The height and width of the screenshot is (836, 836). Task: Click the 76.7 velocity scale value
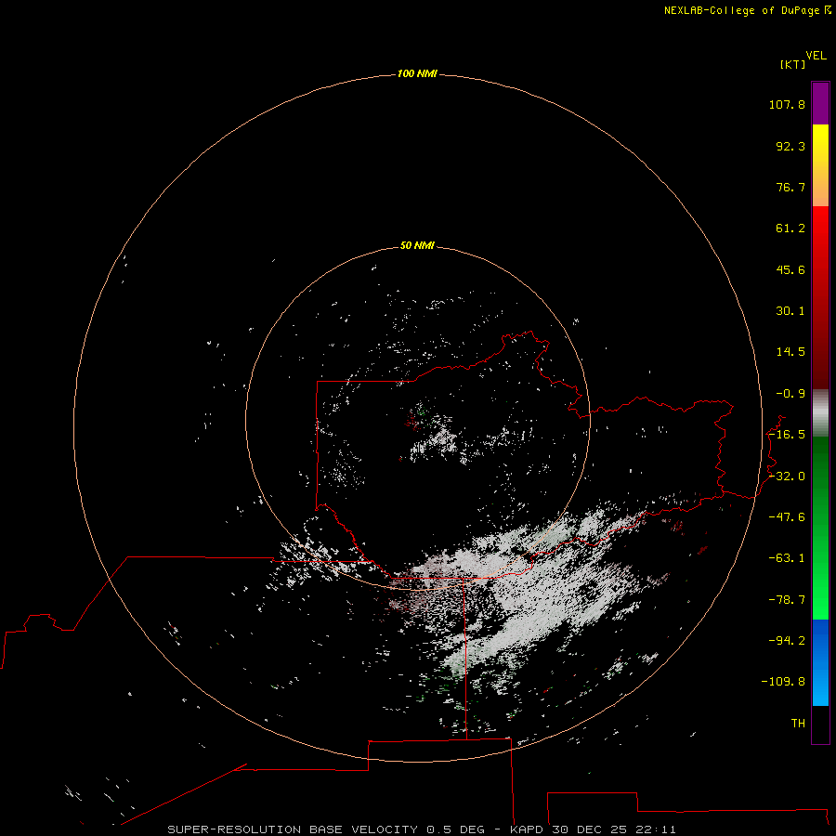pos(790,187)
